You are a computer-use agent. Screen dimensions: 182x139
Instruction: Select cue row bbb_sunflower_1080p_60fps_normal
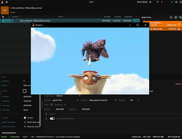coord(70,21)
